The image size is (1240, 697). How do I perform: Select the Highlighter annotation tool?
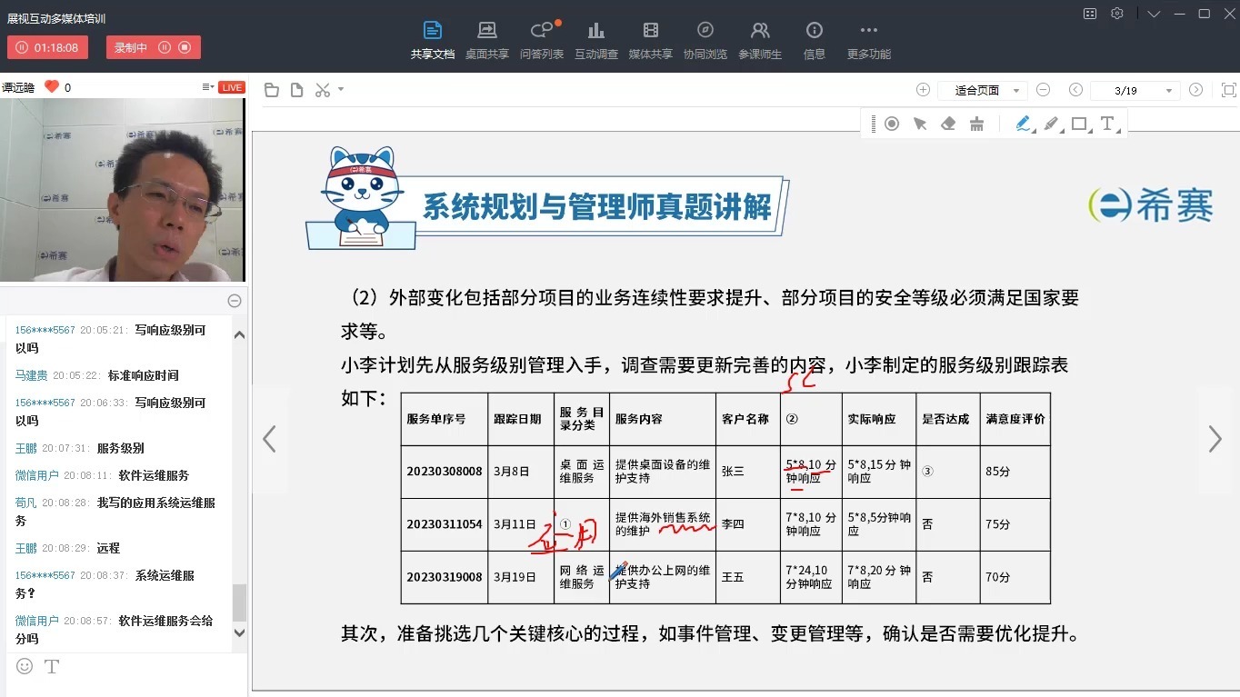pos(1050,123)
